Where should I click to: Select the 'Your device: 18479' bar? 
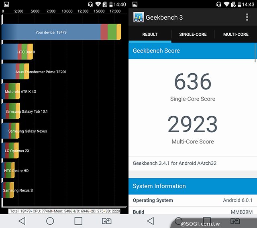(x=61, y=32)
